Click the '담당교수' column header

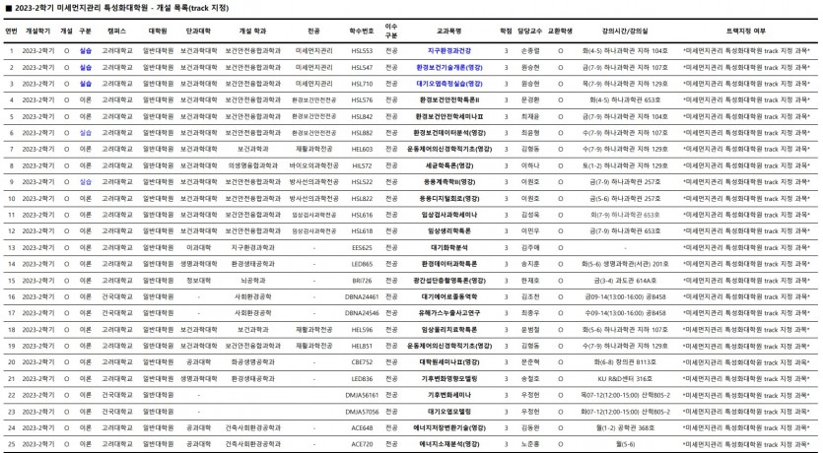point(529,31)
